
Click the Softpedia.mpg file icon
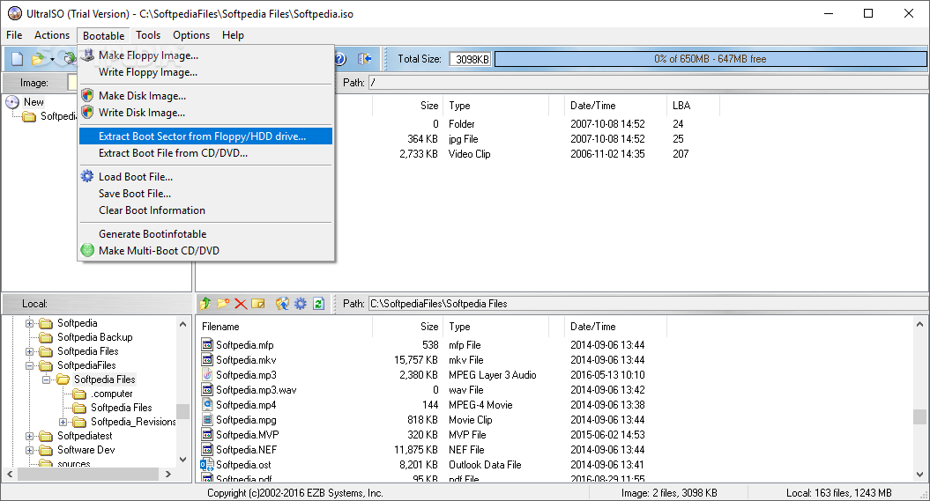click(207, 420)
